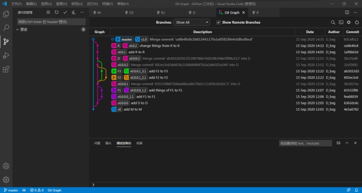
Task: Toggle Show Remote Branches checkbox
Action: tap(218, 23)
